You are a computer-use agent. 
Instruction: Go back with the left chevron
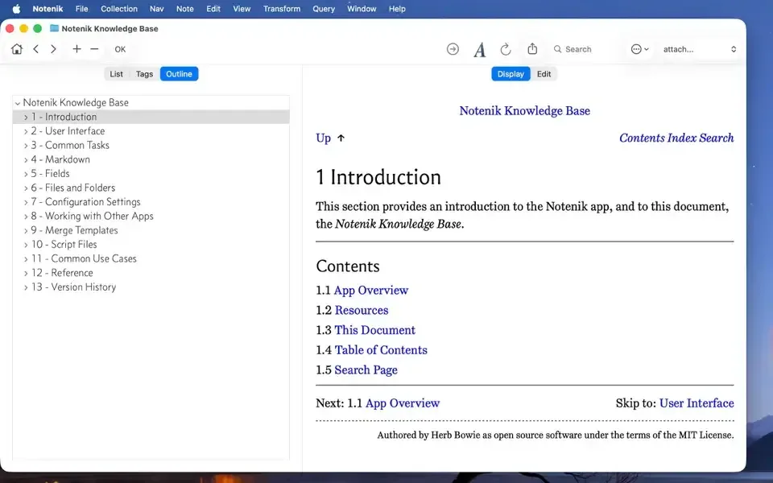click(x=36, y=49)
